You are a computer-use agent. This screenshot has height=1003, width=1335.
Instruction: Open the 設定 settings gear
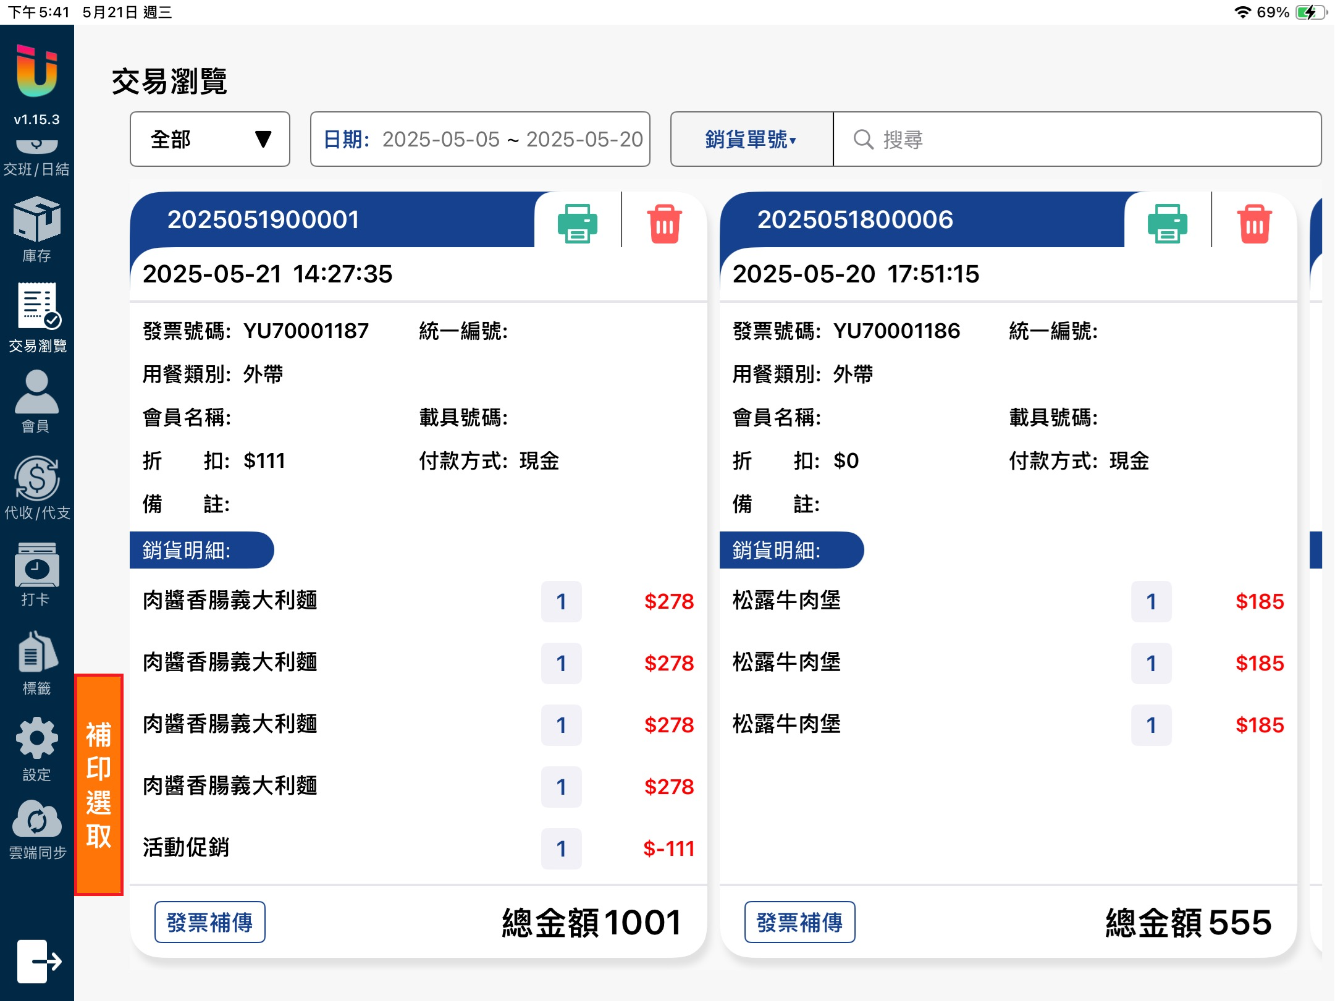36,748
